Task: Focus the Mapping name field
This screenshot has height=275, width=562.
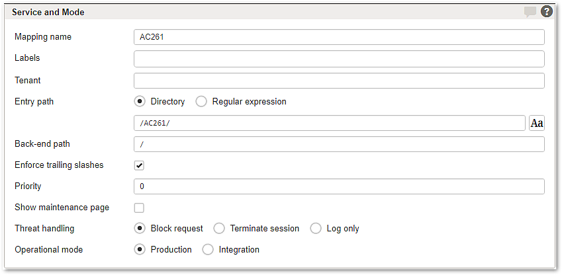Action: click(339, 37)
